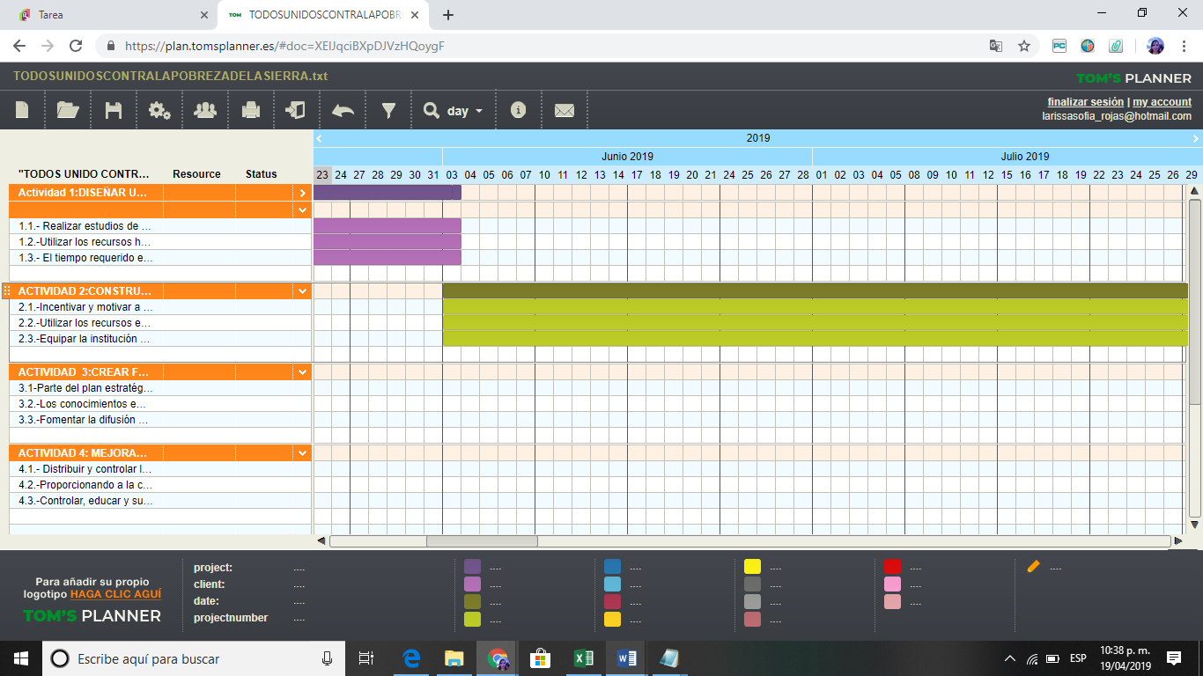Click the envelope mail icon in toolbar
Screen dimensions: 1203x676
click(x=565, y=110)
